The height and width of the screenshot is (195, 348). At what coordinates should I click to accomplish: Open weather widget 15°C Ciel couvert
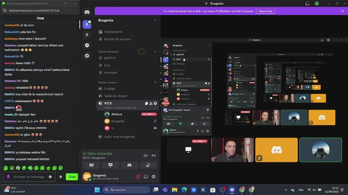14,190
